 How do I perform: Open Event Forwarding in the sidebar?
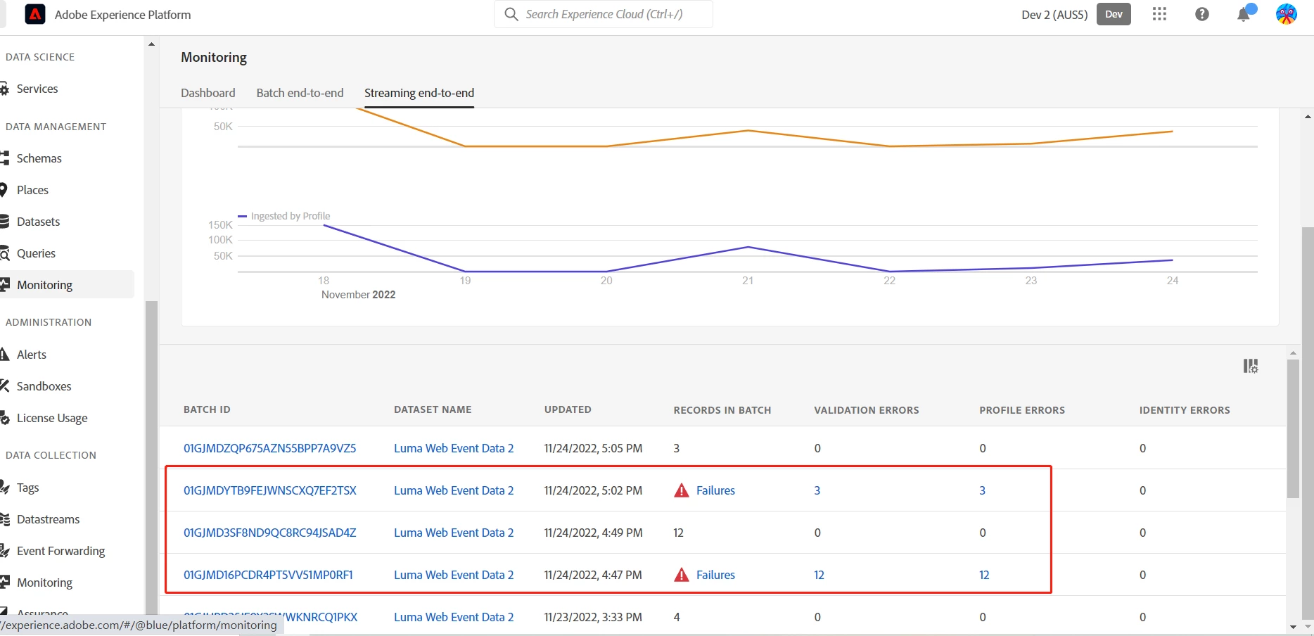tap(61, 551)
